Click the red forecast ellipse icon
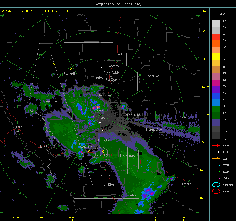 [216, 191]
